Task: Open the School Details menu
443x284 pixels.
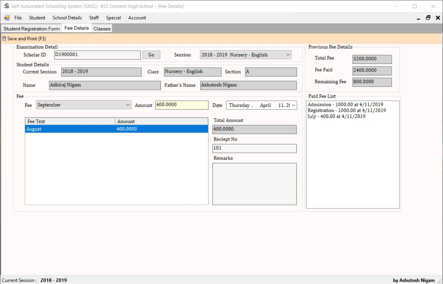Action: (x=67, y=18)
